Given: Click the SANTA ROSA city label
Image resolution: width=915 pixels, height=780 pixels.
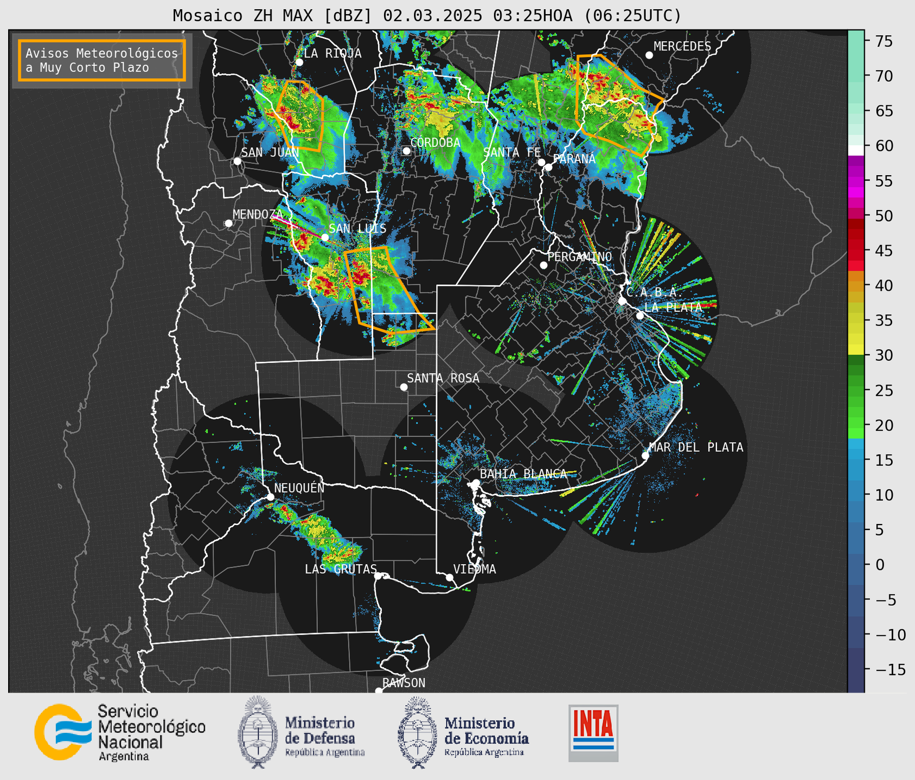Looking at the screenshot, I should click(443, 378).
